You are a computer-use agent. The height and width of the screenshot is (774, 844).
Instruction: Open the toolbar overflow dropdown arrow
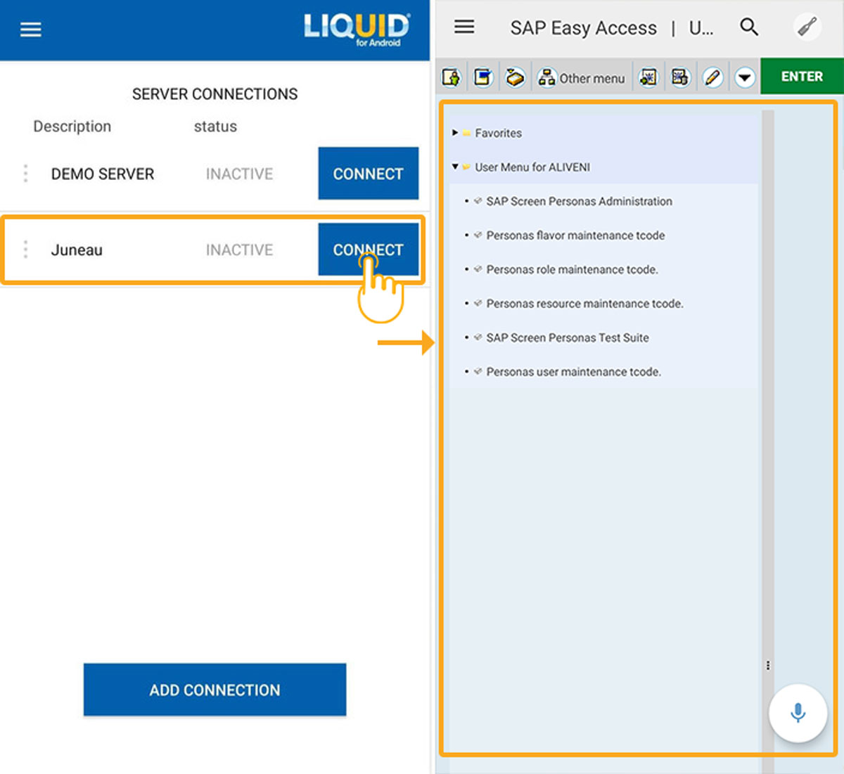coord(745,77)
